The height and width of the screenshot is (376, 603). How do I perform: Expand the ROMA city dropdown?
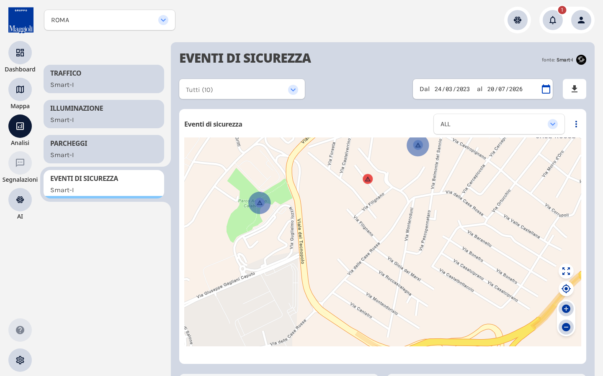110,20
